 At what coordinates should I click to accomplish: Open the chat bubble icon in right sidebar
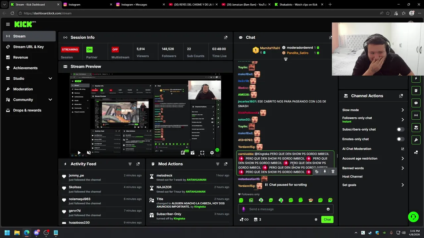pyautogui.click(x=416, y=103)
